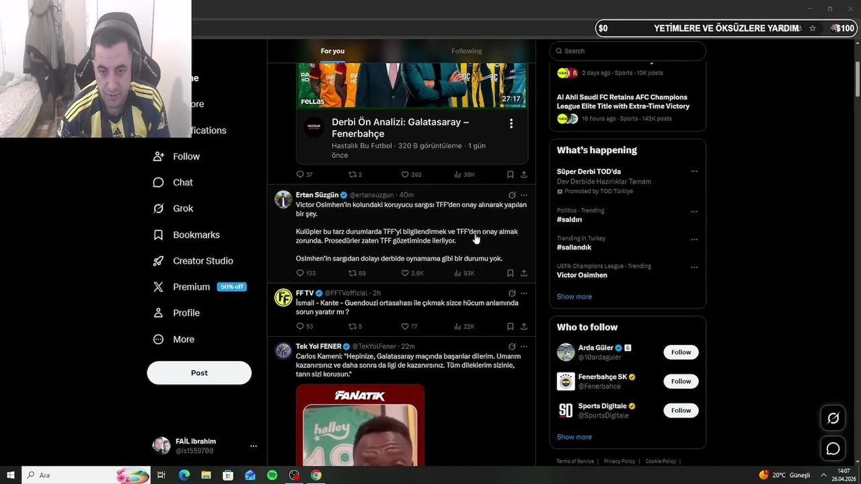
Task: Follow Arda Güler
Action: click(681, 352)
